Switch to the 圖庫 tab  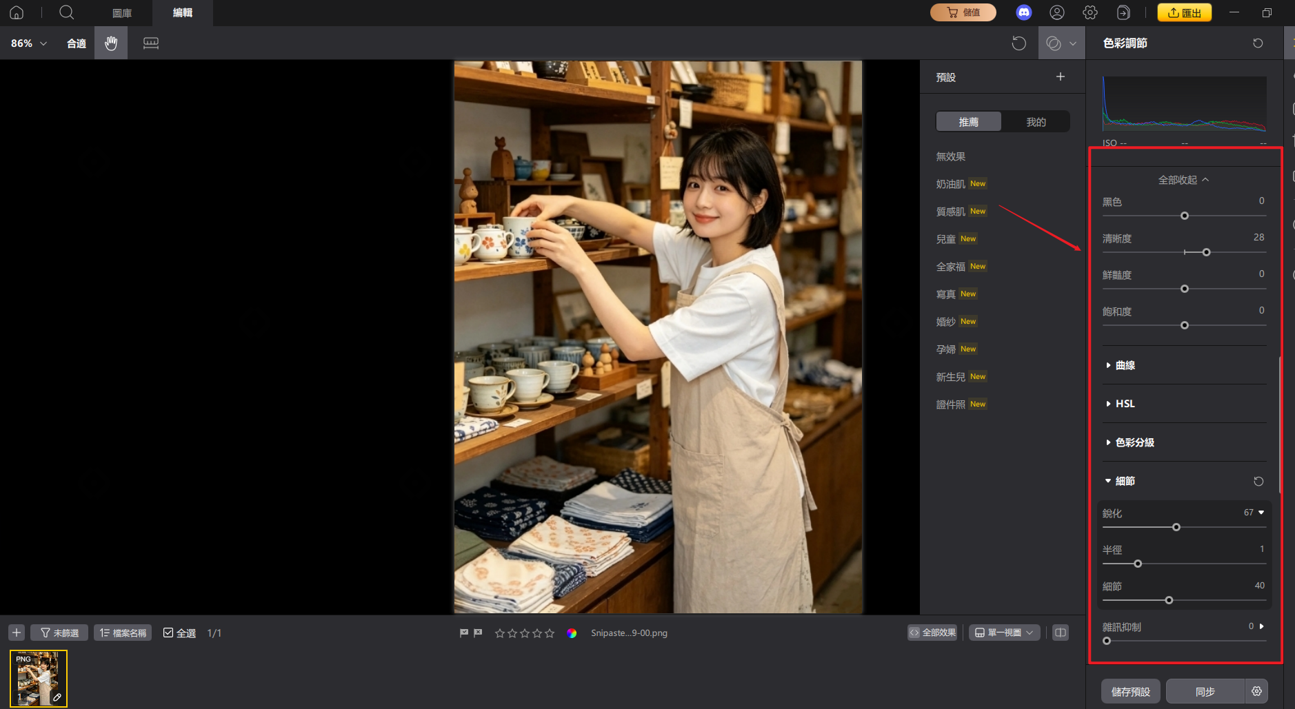point(121,12)
